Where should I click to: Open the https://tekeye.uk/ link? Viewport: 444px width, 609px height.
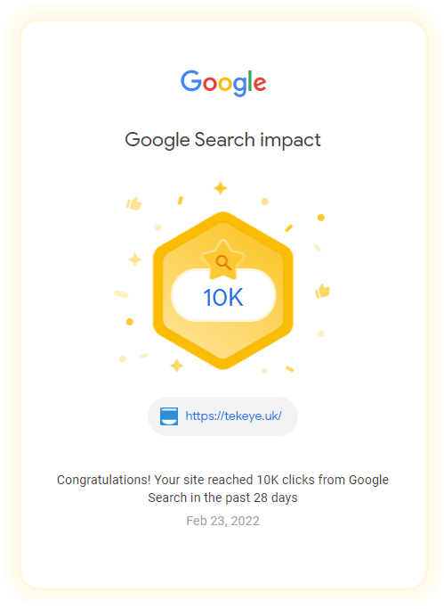[x=233, y=416]
